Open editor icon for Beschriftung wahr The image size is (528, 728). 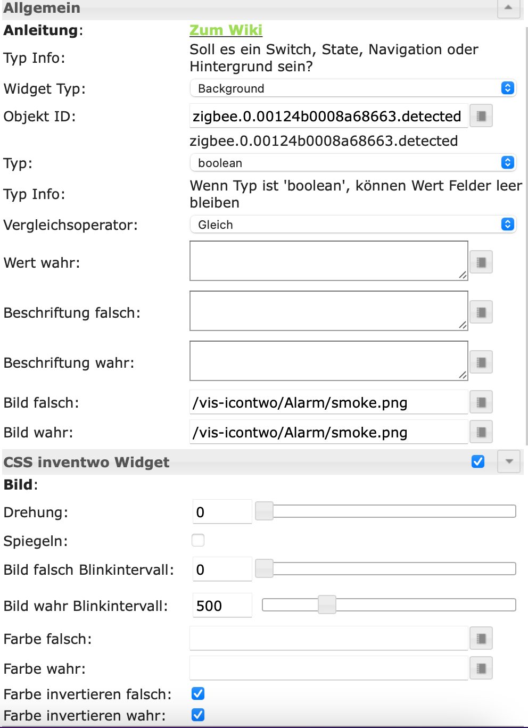click(481, 362)
